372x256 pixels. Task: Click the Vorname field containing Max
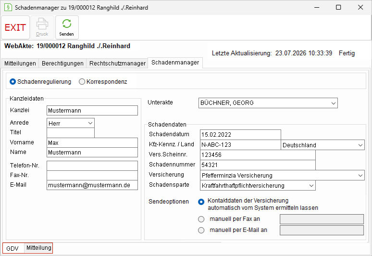click(92, 143)
